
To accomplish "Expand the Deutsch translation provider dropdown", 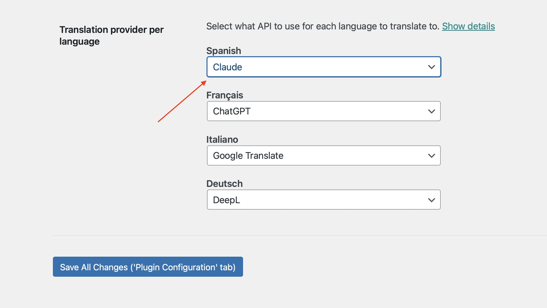I will [x=431, y=199].
